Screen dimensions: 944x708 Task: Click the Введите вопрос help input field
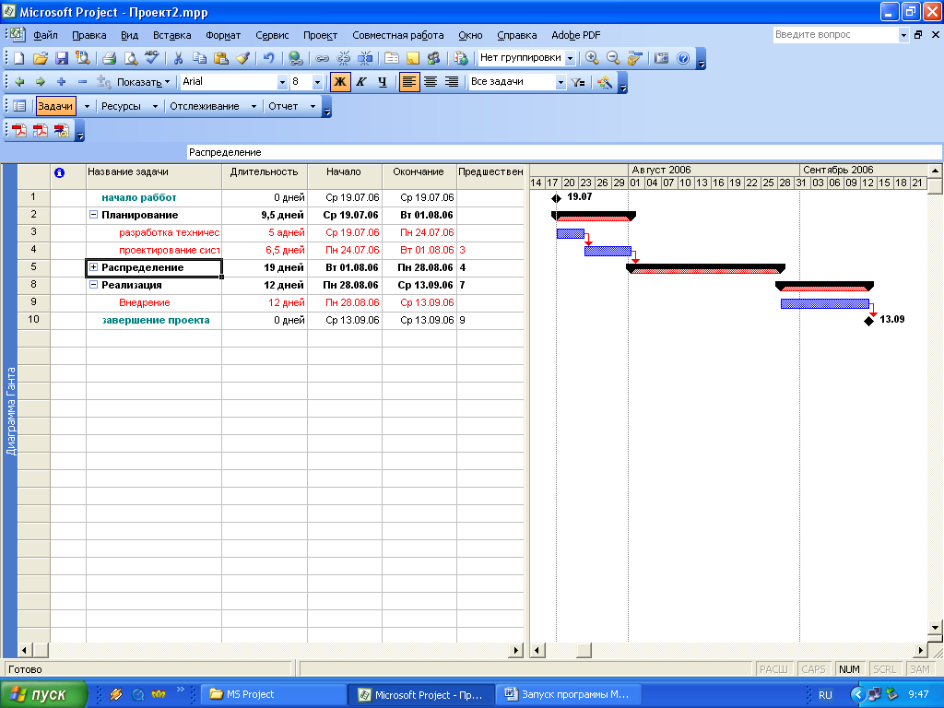click(835, 35)
